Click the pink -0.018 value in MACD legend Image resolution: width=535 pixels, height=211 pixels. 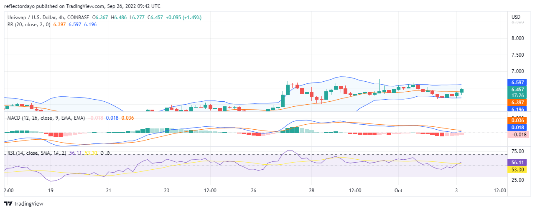[95, 118]
